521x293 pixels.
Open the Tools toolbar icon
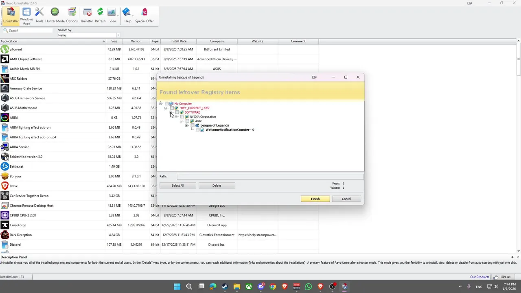click(39, 15)
